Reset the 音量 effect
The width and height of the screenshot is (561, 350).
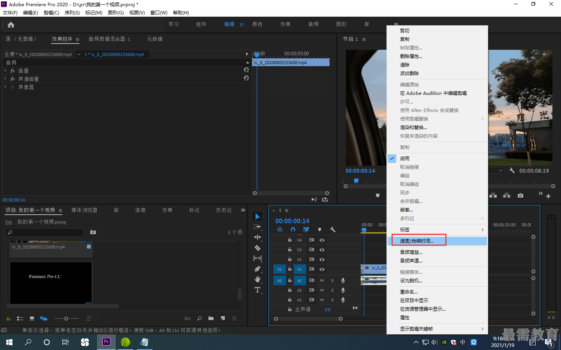[x=246, y=70]
